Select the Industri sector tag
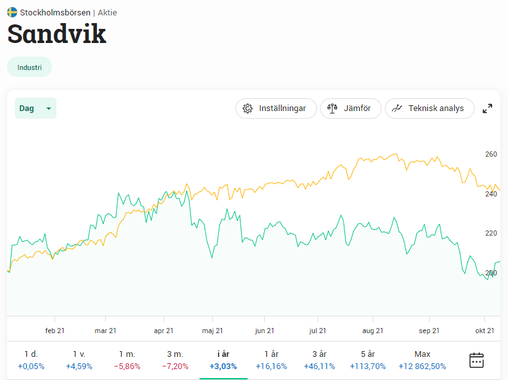The width and height of the screenshot is (508, 380). pyautogui.click(x=30, y=67)
